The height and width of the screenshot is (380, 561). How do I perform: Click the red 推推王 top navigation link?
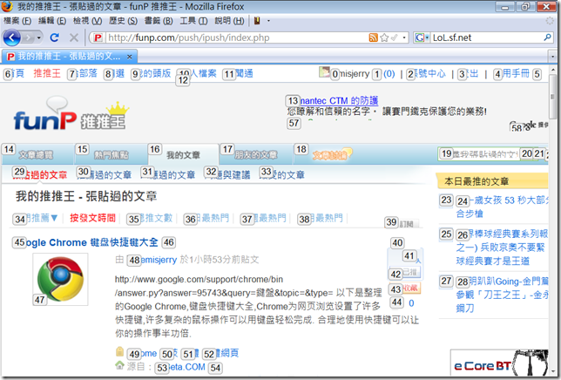[x=47, y=73]
